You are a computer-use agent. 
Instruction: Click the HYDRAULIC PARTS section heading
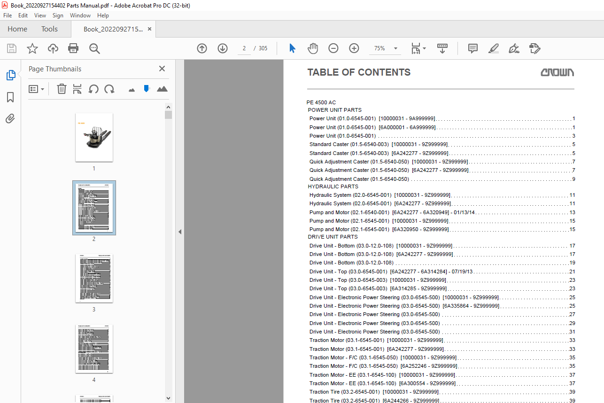click(x=333, y=187)
